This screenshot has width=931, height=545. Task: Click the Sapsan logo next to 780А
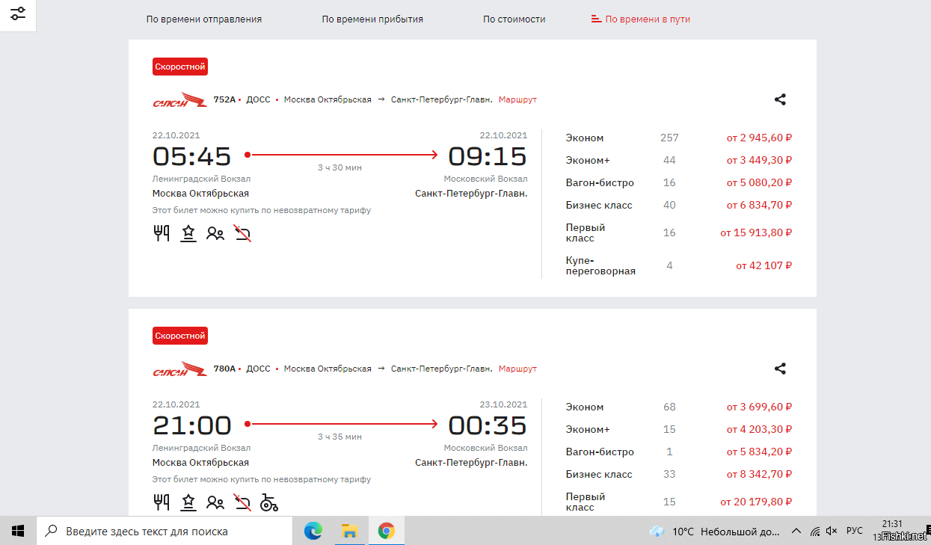coord(180,369)
